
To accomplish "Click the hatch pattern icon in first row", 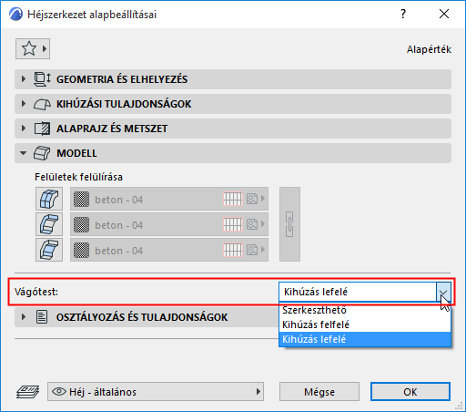I will [x=233, y=199].
